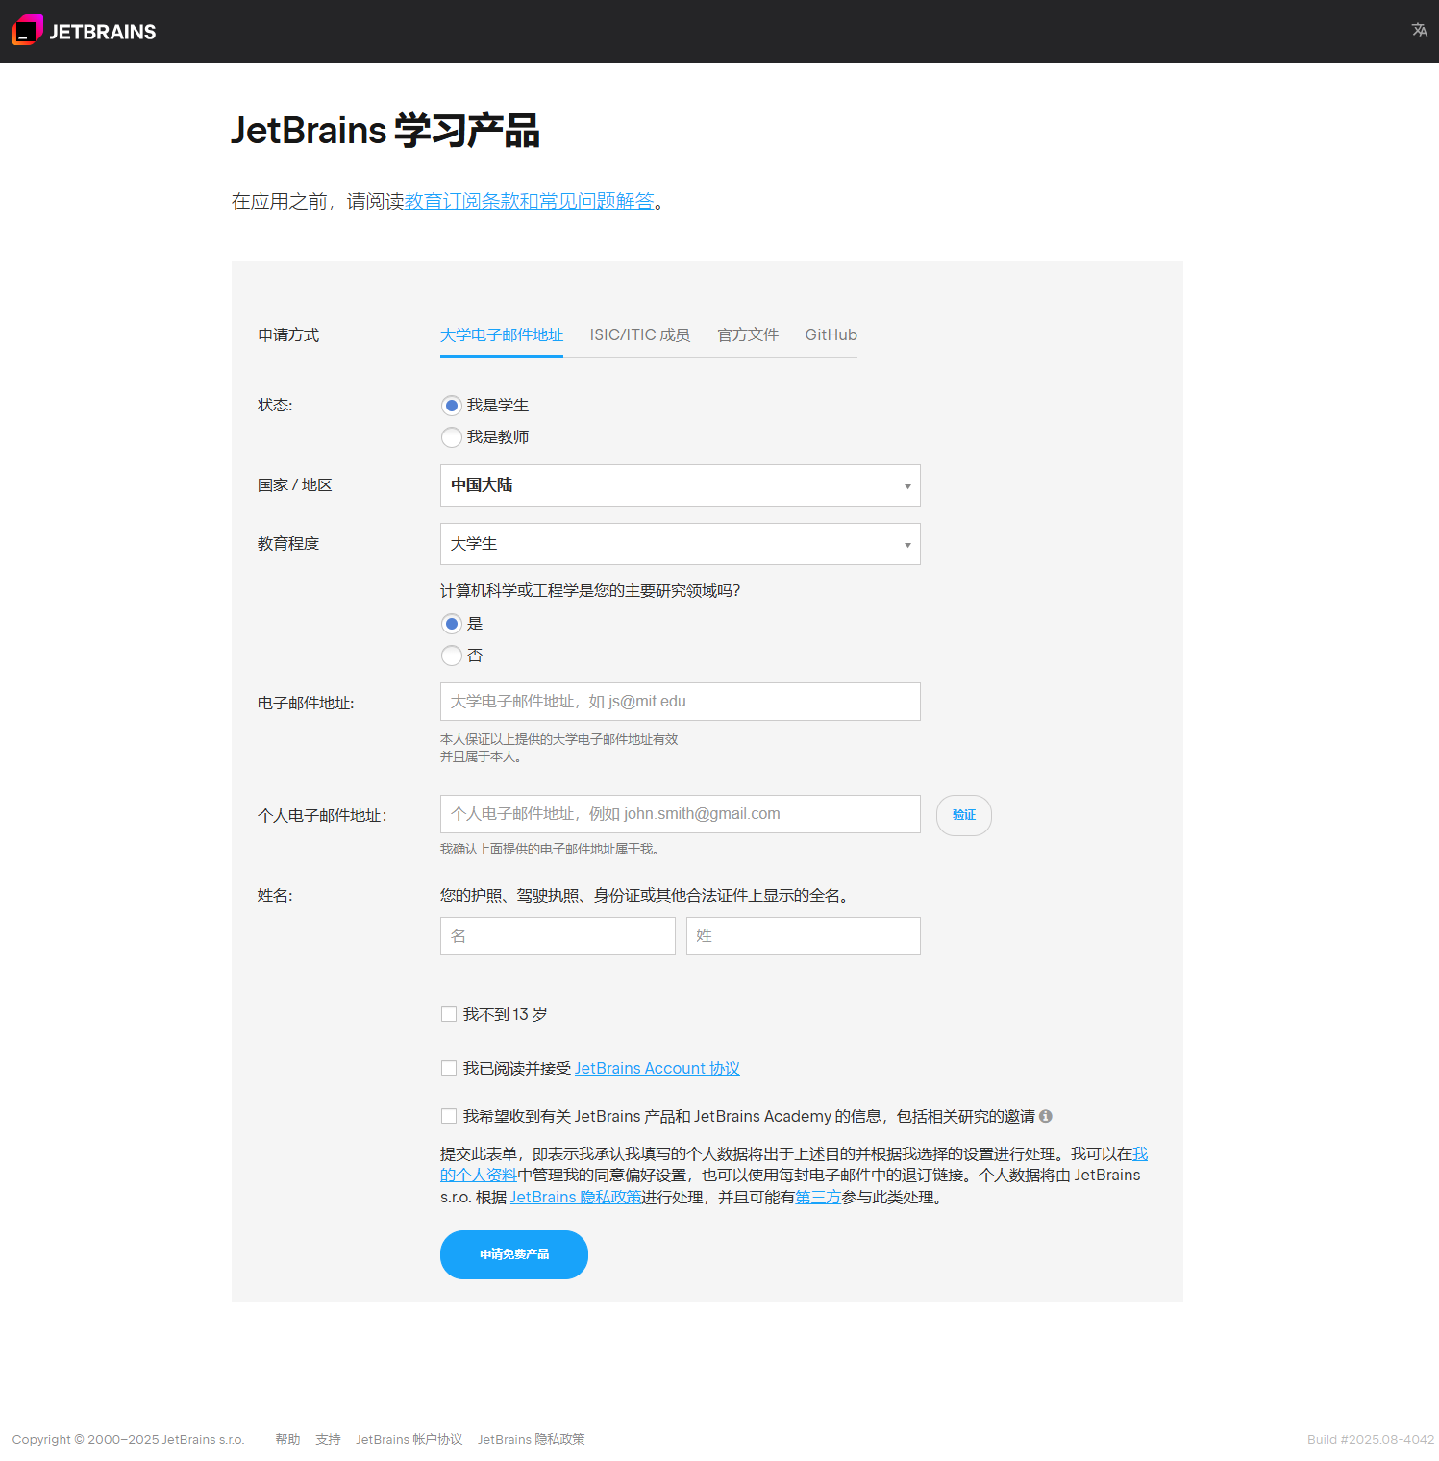Choose 是 for computer science field
Image resolution: width=1439 pixels, height=1461 pixels.
[452, 624]
